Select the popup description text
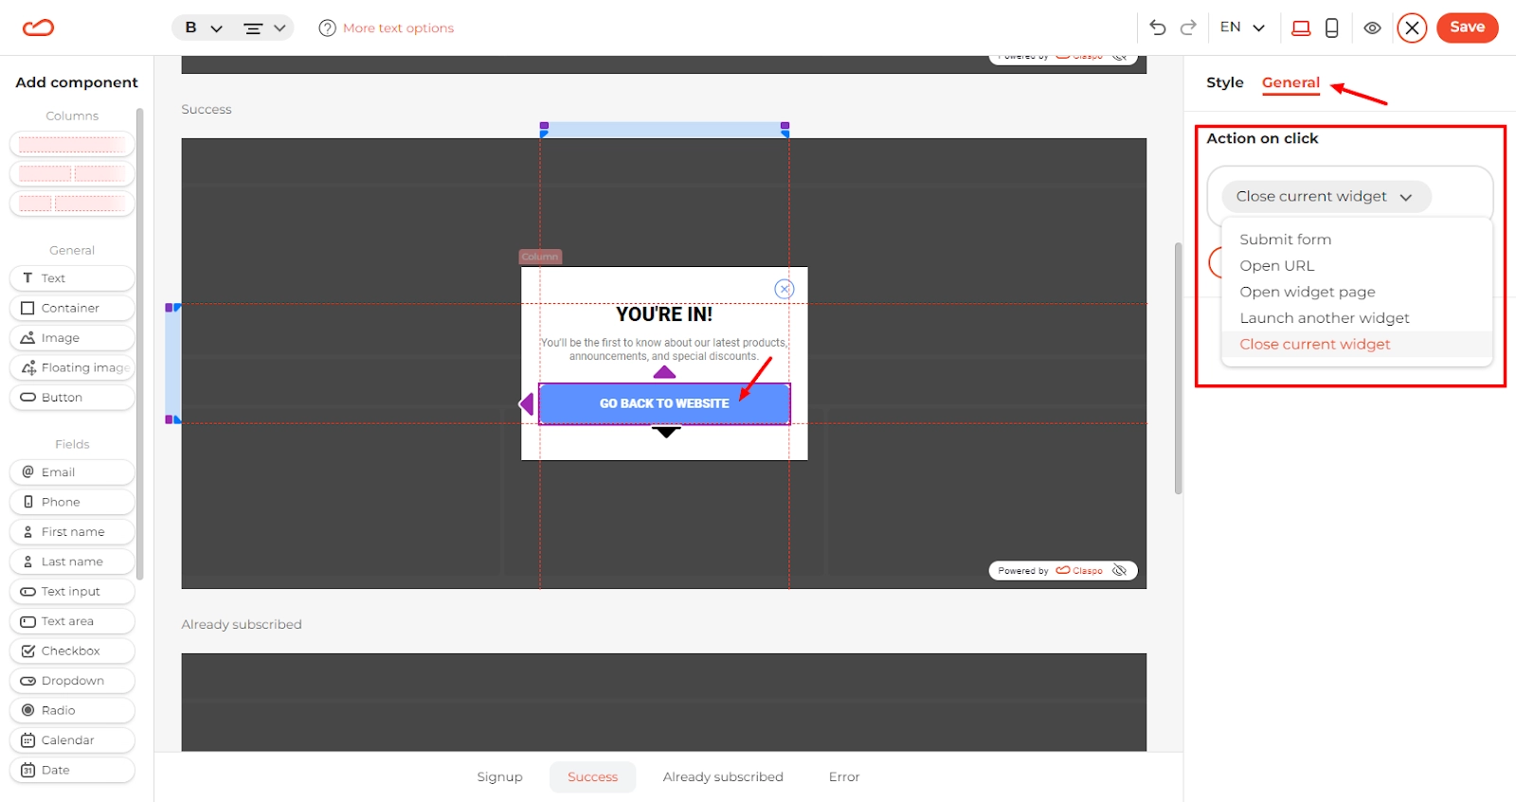This screenshot has width=1516, height=802. [x=664, y=349]
